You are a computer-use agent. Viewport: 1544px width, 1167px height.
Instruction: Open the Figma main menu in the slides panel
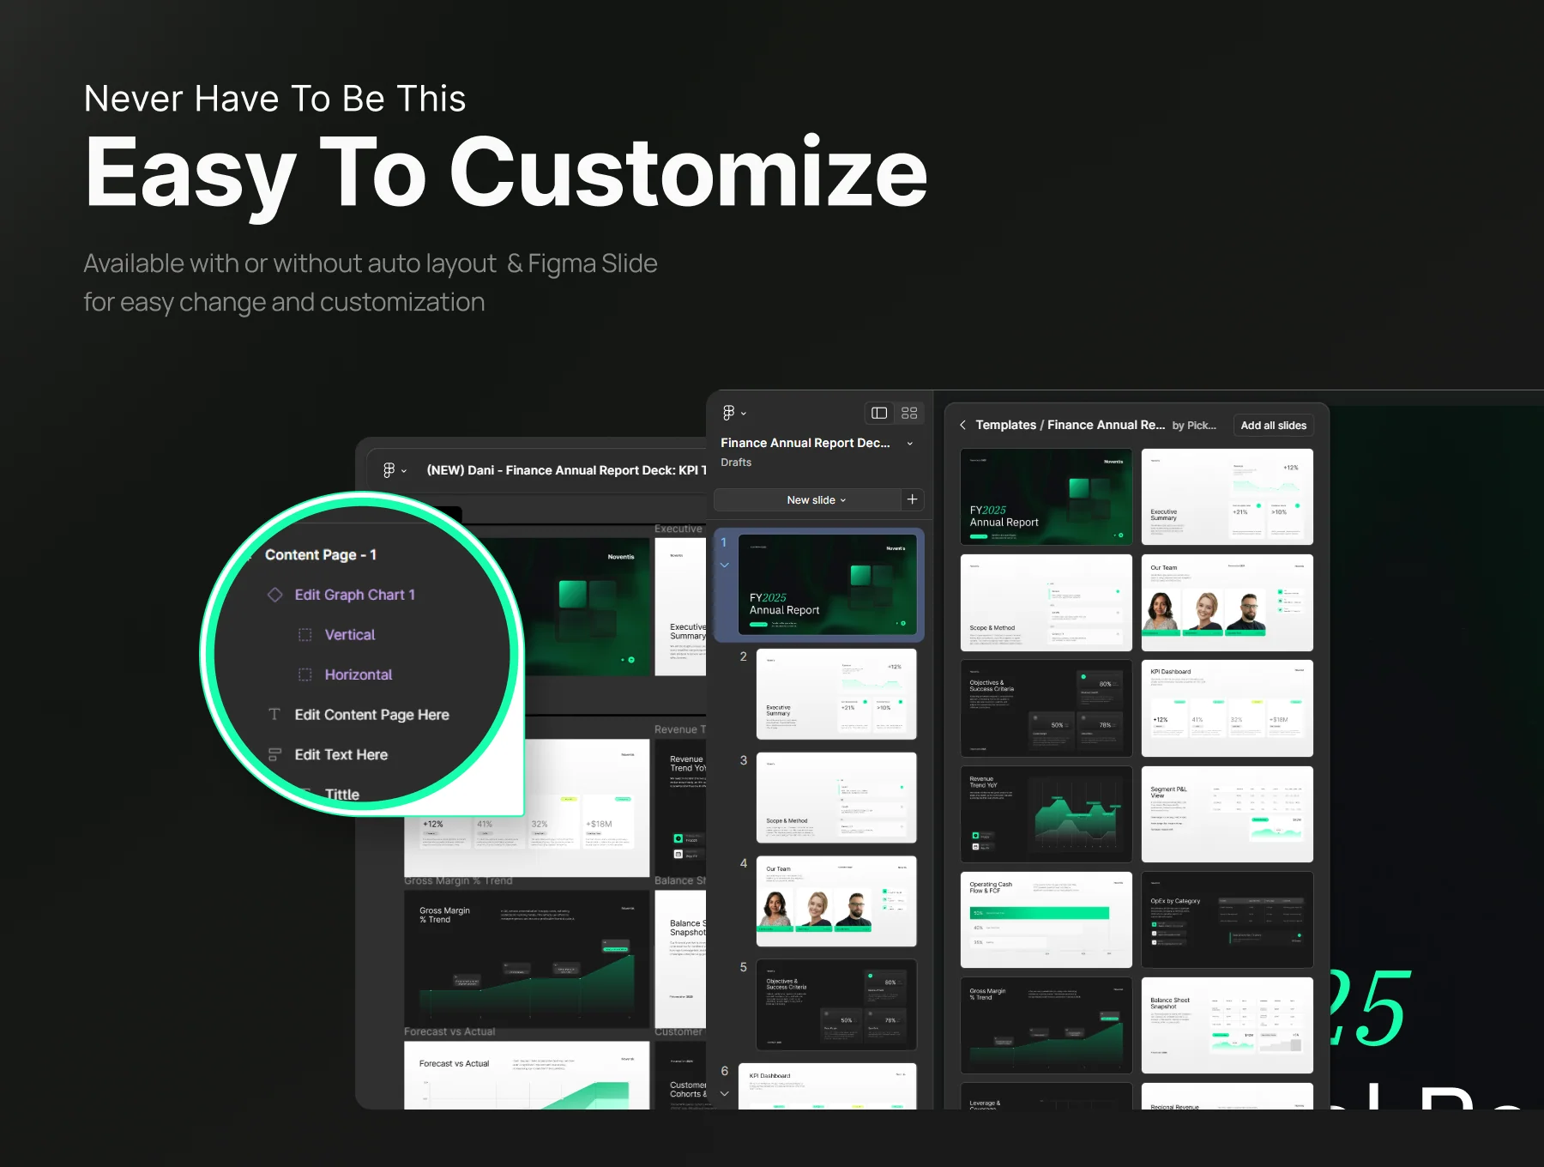pyautogui.click(x=733, y=413)
